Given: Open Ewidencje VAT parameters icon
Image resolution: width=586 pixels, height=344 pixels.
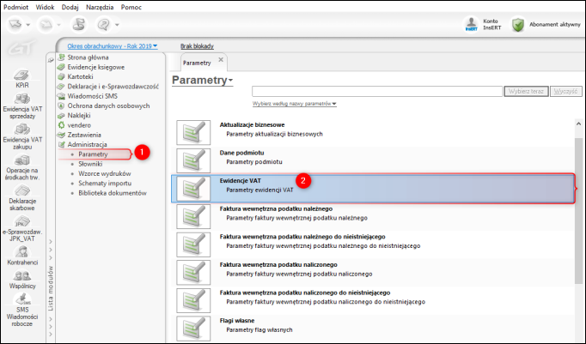Looking at the screenshot, I should coord(193,189).
